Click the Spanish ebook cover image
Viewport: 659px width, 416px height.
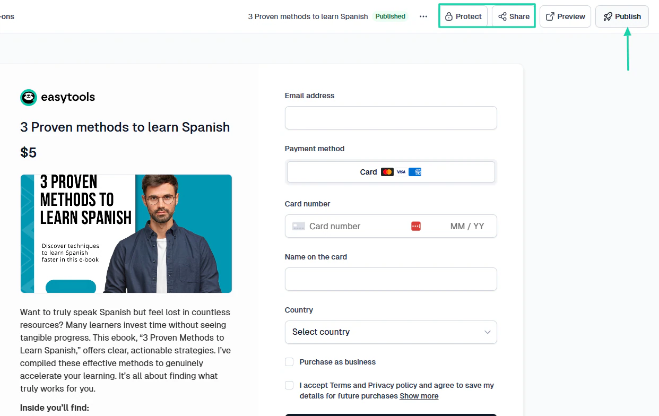click(126, 233)
